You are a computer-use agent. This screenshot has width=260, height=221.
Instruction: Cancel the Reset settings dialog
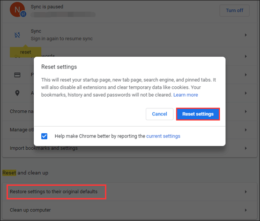click(x=160, y=114)
